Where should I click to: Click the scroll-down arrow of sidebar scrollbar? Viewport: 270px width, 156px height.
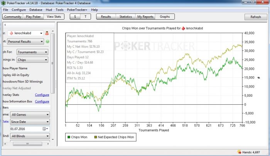(x=53, y=139)
